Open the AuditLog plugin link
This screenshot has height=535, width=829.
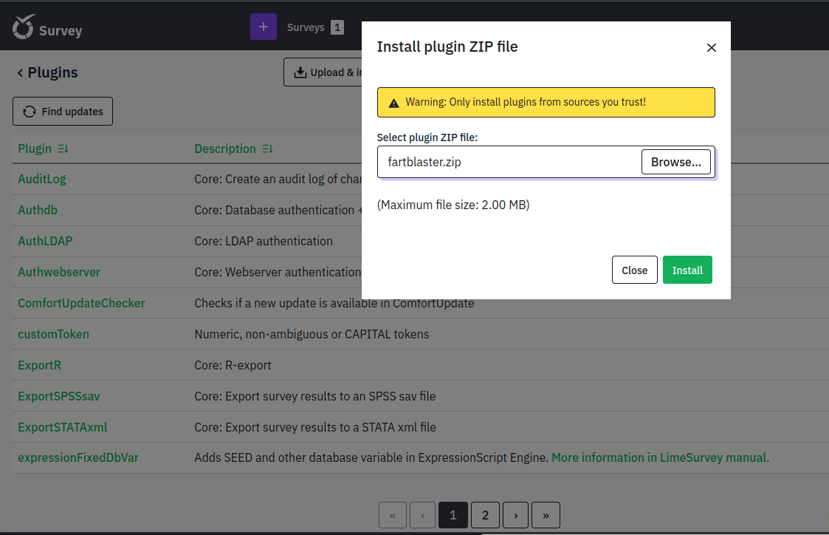(x=42, y=180)
